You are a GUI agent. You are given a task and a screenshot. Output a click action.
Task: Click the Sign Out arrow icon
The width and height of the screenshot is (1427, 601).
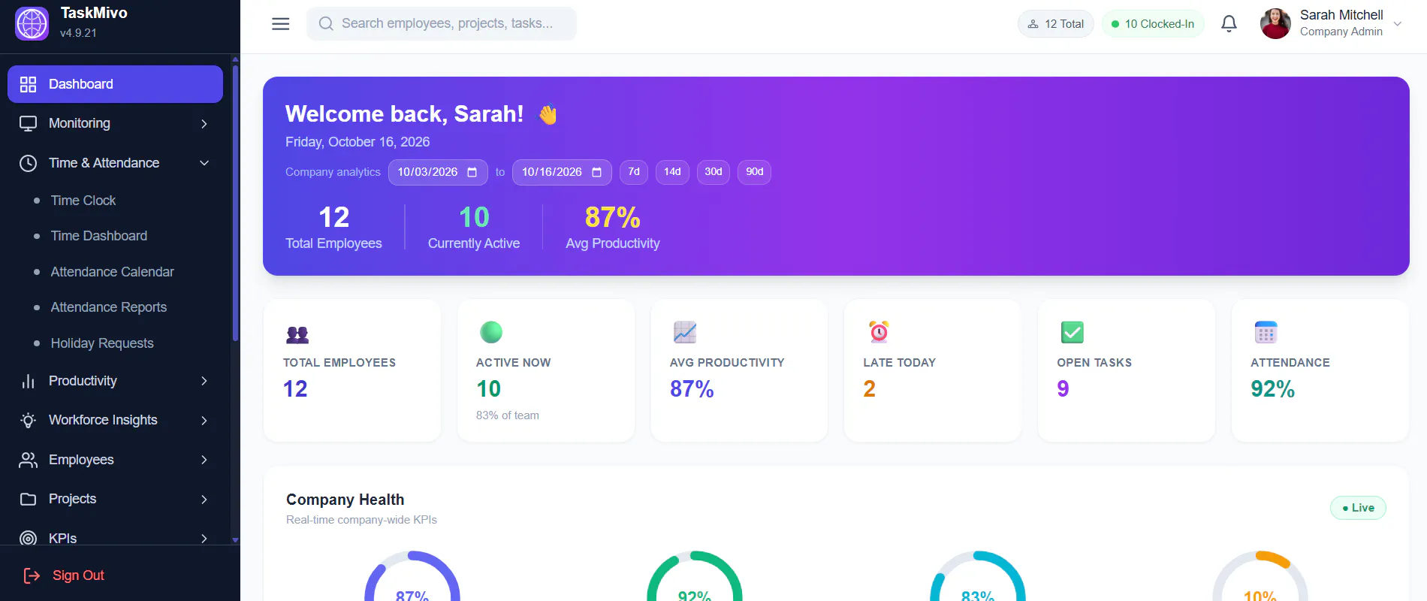coord(32,575)
